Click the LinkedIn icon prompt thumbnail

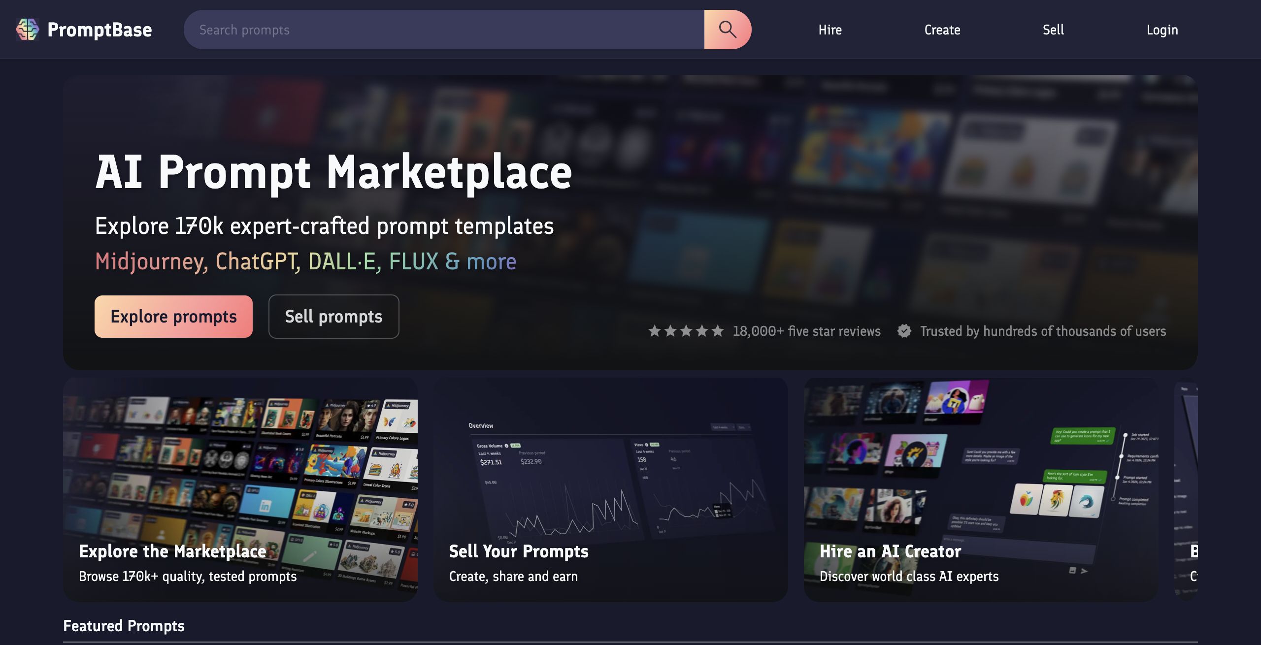point(265,505)
